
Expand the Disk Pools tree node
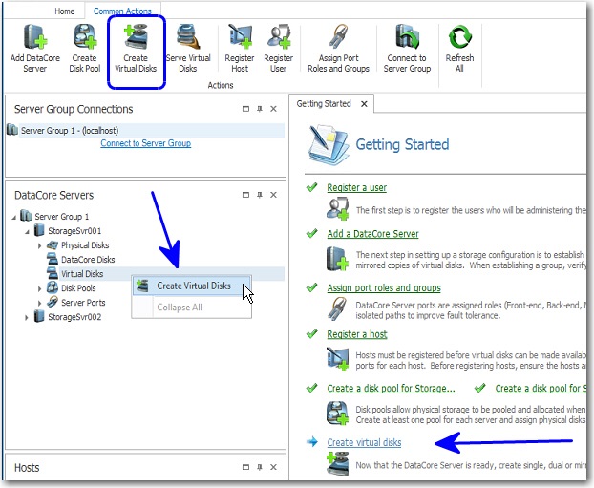(40, 287)
